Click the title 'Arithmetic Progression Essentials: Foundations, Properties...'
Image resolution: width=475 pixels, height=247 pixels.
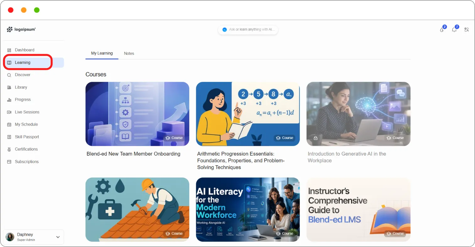coord(241,161)
